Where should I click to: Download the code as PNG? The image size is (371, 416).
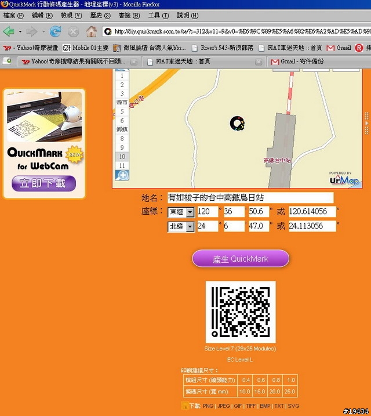point(208,406)
